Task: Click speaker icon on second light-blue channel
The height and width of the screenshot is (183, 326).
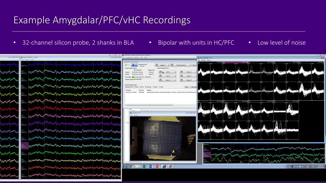Action: coord(22,73)
